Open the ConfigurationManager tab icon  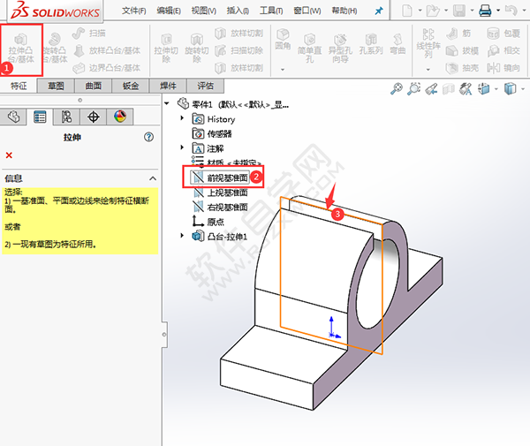66,117
